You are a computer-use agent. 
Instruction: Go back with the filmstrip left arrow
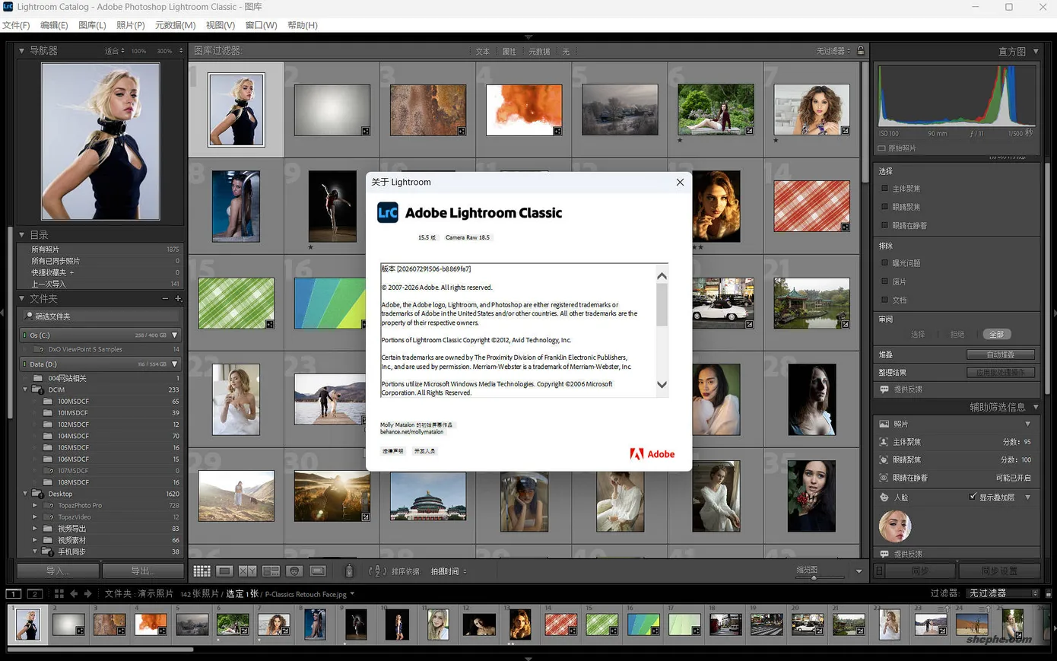[x=74, y=593]
